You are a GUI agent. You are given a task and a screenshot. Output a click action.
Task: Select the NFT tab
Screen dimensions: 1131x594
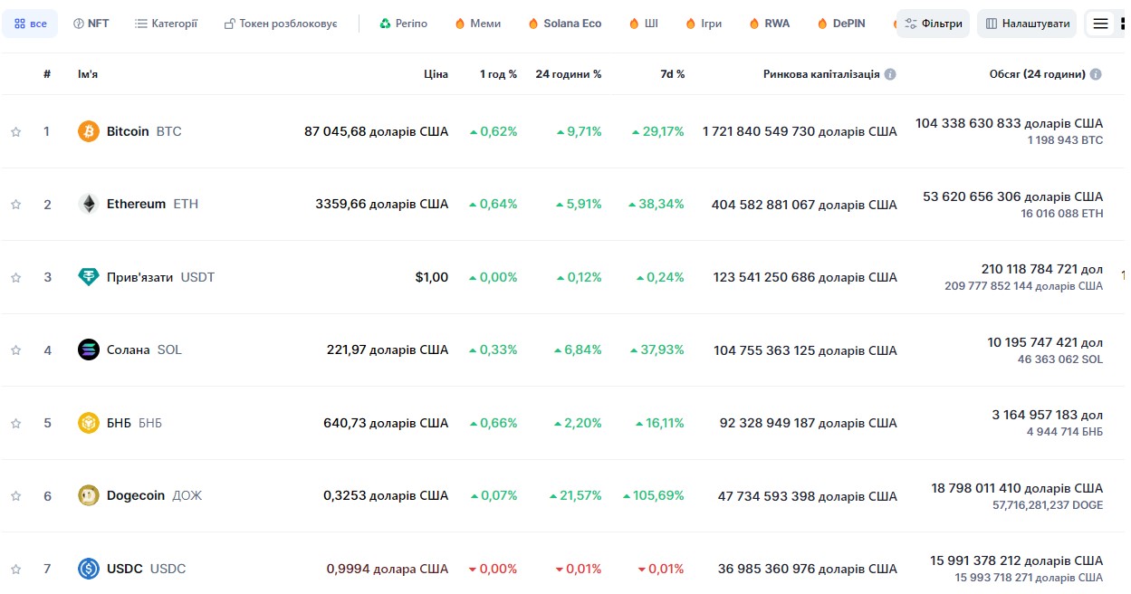tap(91, 24)
